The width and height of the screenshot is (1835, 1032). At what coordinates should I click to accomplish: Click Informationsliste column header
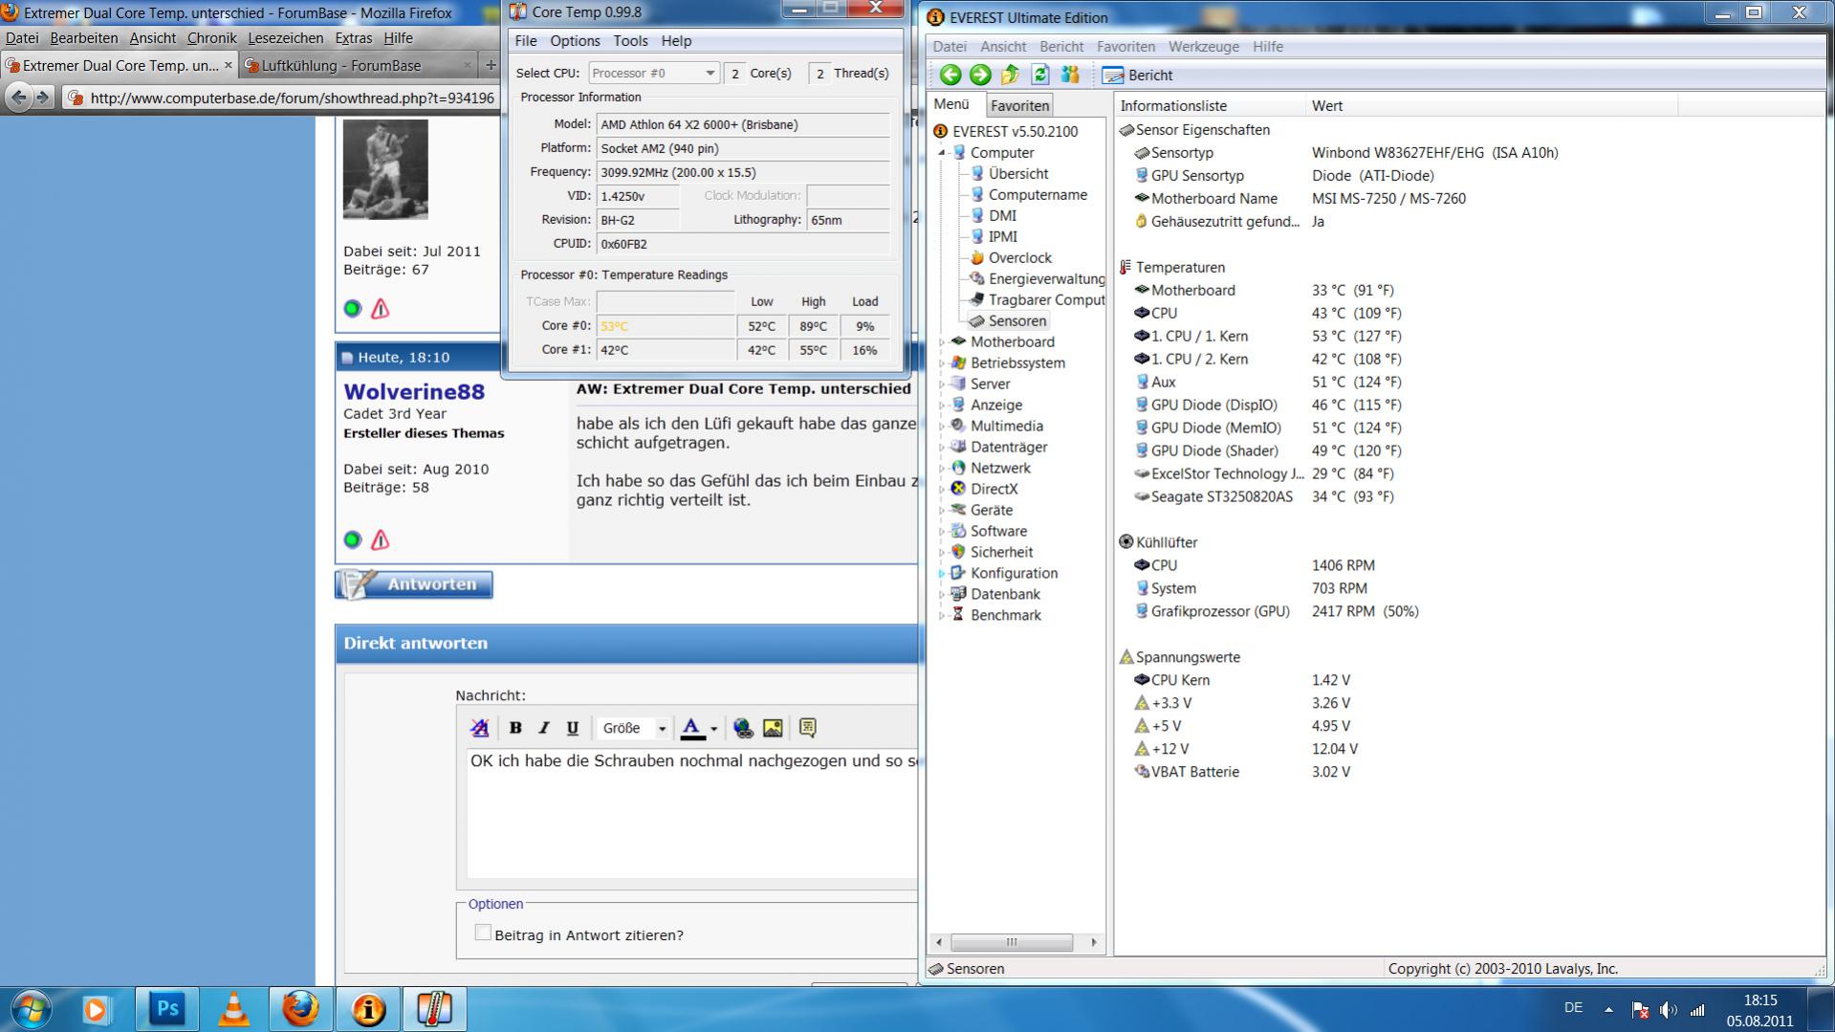click(x=1210, y=105)
